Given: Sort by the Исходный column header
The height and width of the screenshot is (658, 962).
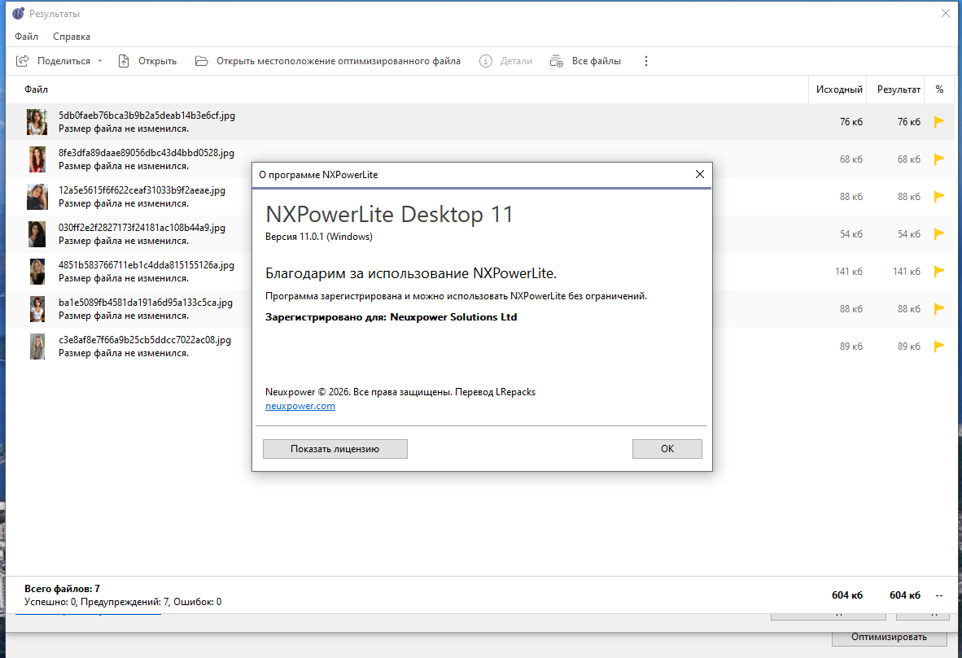Looking at the screenshot, I should [838, 89].
